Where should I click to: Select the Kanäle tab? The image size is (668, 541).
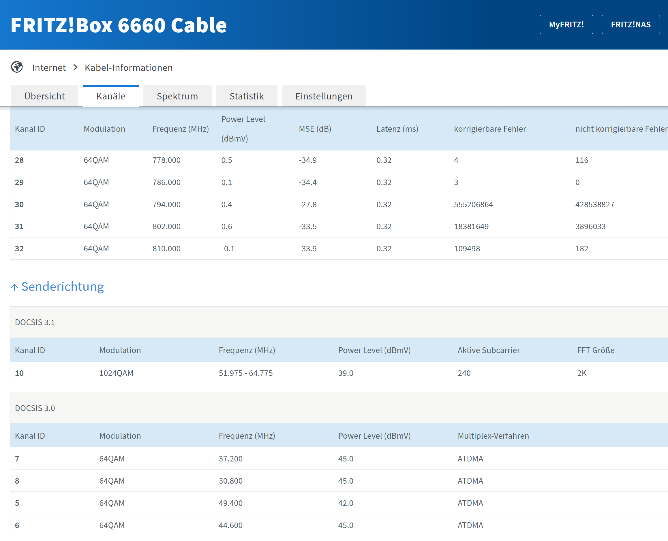coord(111,96)
